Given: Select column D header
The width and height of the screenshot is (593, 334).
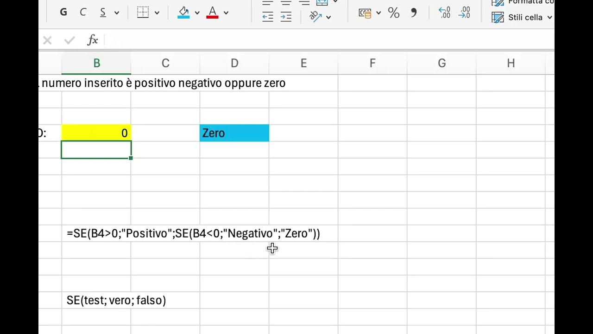Looking at the screenshot, I should (x=234, y=63).
